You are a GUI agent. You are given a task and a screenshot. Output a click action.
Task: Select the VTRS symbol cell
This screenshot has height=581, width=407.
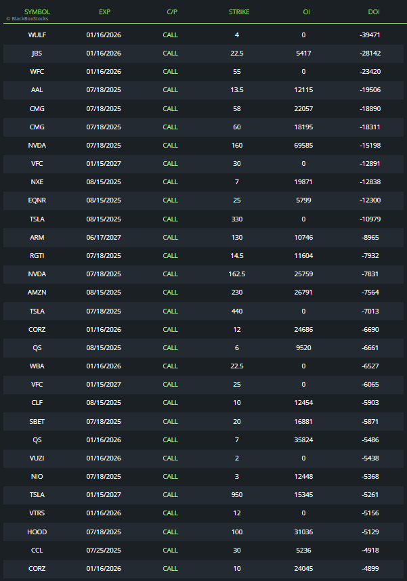click(x=37, y=513)
